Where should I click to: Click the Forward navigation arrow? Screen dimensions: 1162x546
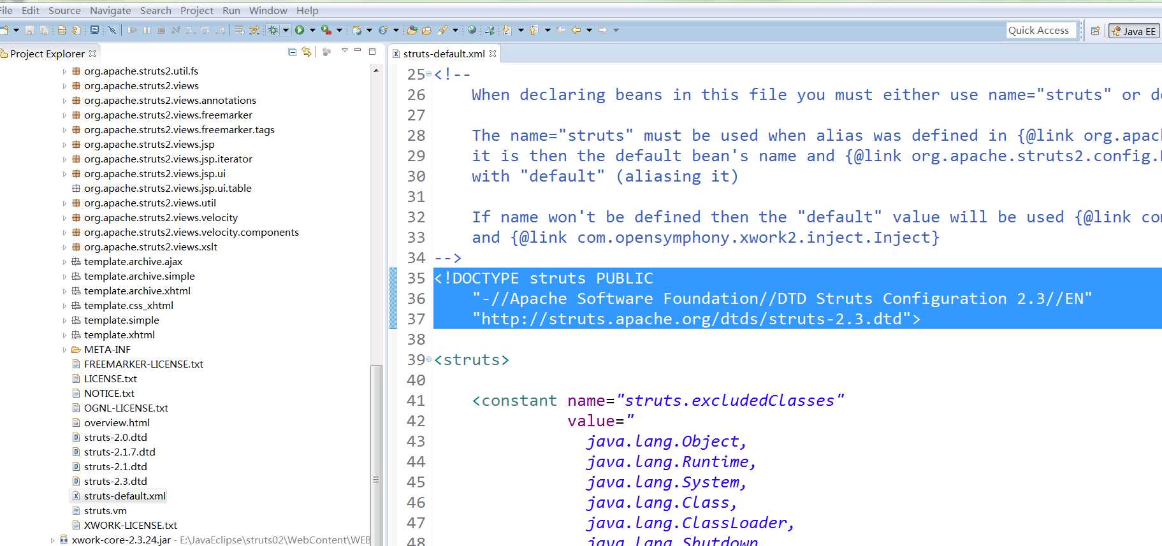(602, 30)
